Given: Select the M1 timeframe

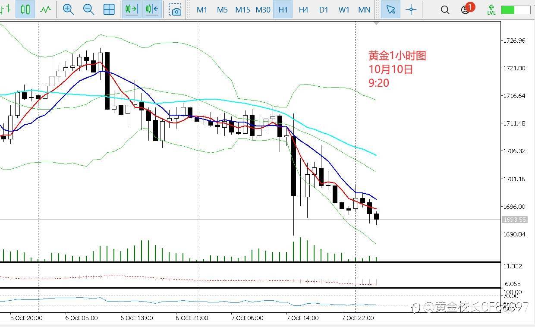Looking at the screenshot, I should [x=202, y=9].
